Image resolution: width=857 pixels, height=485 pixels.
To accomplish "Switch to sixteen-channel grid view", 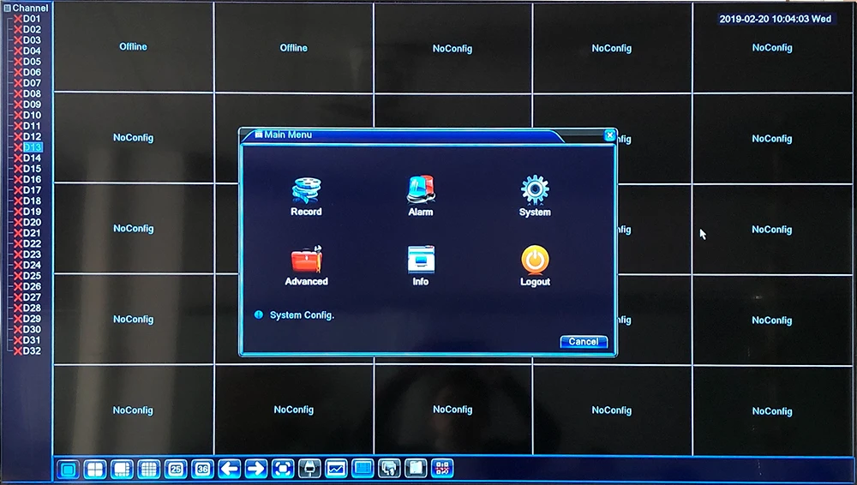I will 148,469.
